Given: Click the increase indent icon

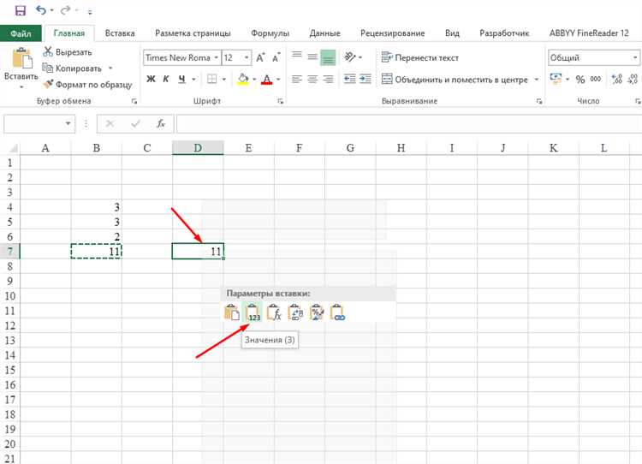Looking at the screenshot, I should coord(366,79).
